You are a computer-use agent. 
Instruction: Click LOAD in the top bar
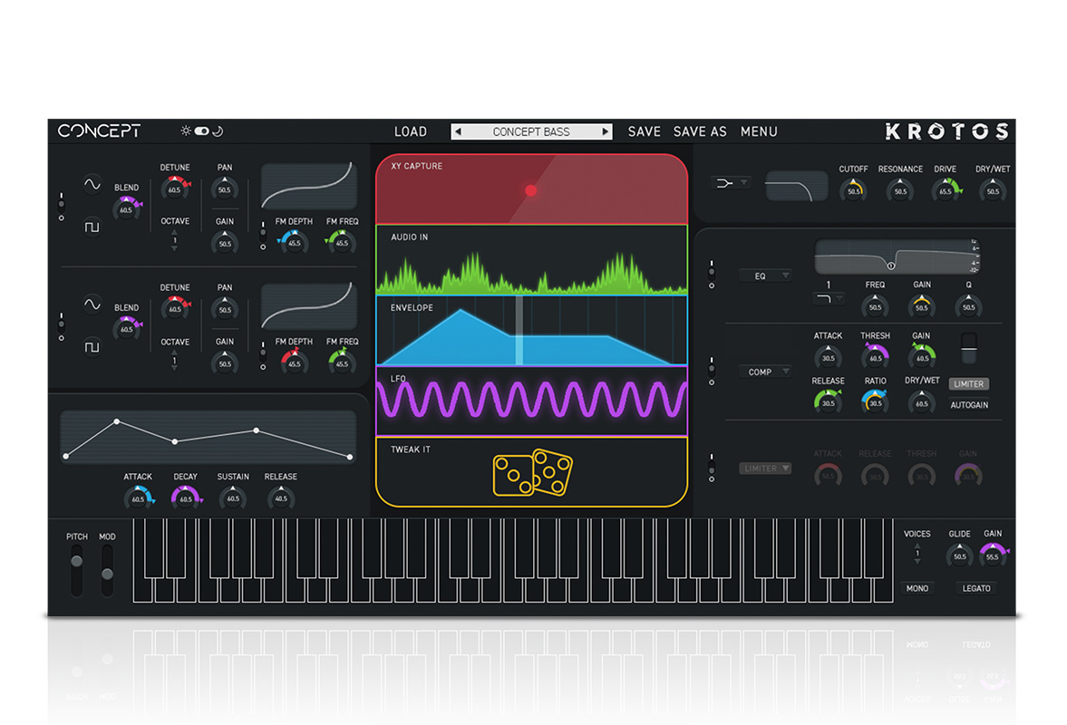click(411, 131)
